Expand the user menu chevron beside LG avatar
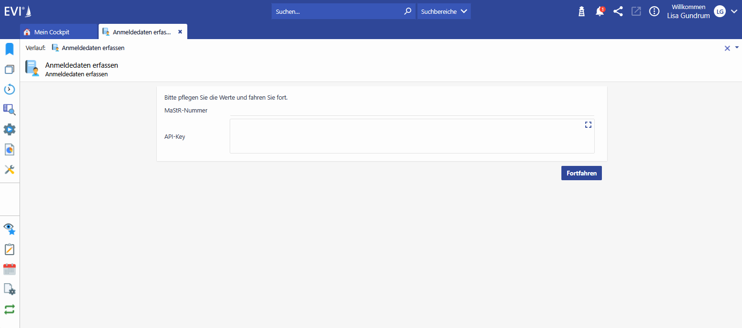The height and width of the screenshot is (328, 742). coord(734,12)
